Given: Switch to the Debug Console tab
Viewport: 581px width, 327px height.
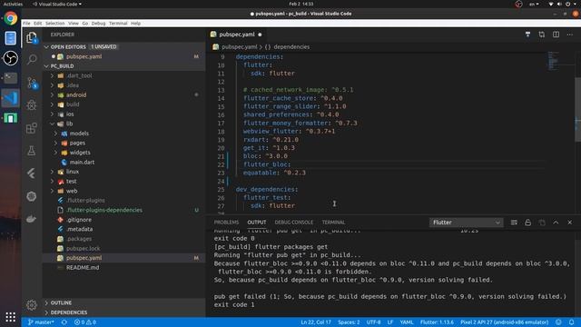Looking at the screenshot, I should (x=294, y=223).
